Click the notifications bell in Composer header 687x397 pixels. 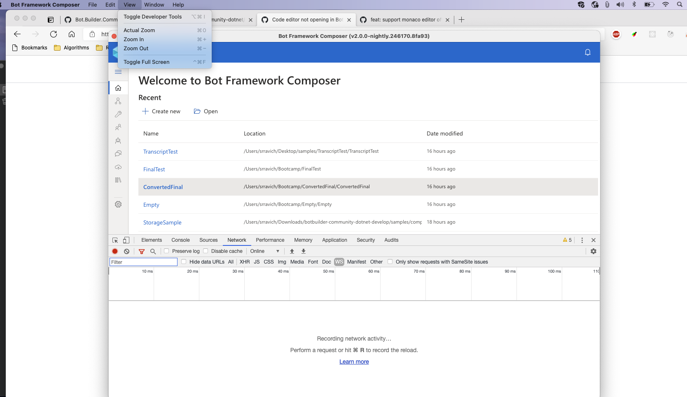pos(588,52)
